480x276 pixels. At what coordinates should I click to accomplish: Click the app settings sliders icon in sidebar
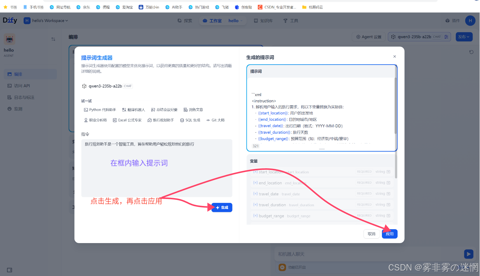click(53, 39)
